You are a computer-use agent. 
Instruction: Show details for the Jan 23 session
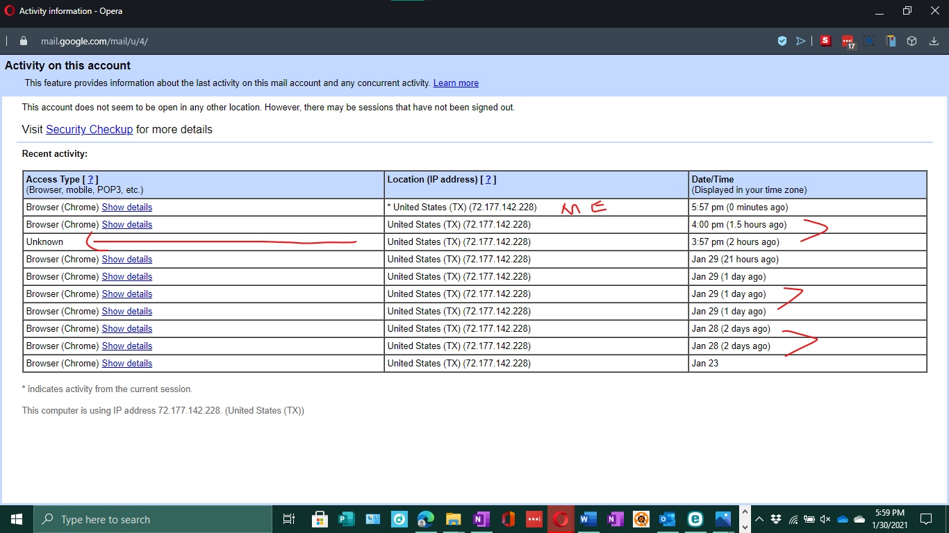pyautogui.click(x=126, y=363)
